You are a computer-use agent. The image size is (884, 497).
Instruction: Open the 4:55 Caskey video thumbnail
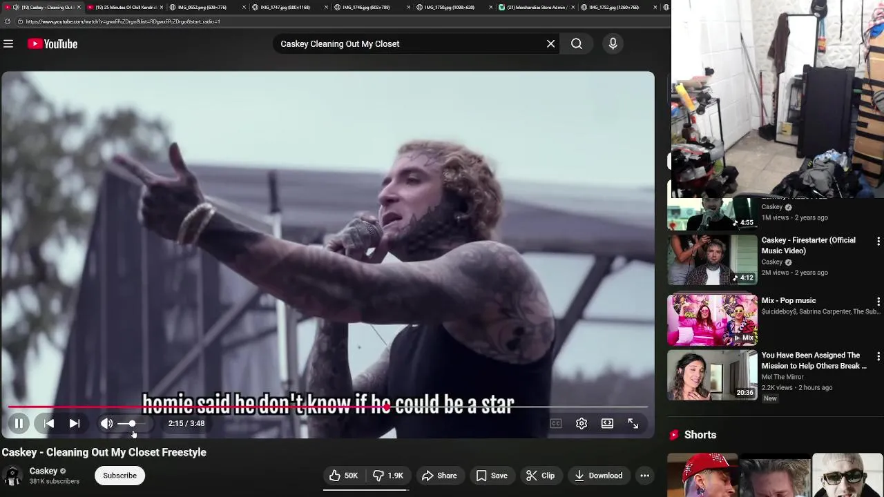point(712,214)
